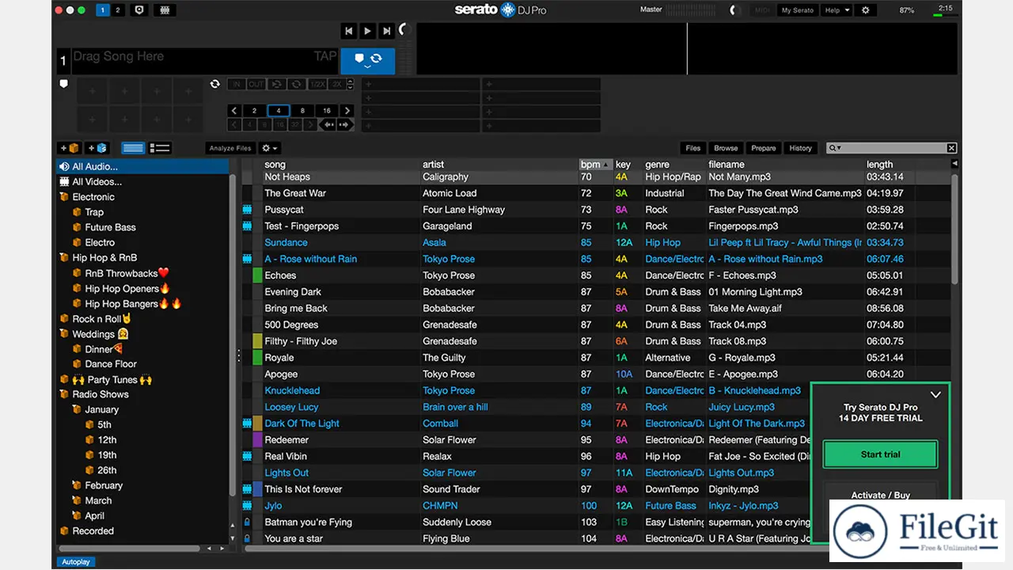
Task: Click the track icon beside Real Vibin
Action: click(x=247, y=456)
